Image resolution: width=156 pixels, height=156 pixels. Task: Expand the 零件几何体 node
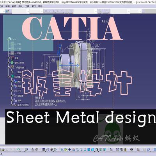(x=9, y=62)
